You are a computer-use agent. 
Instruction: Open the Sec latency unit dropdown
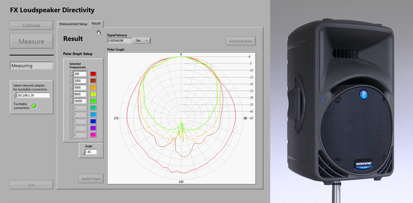(x=142, y=41)
